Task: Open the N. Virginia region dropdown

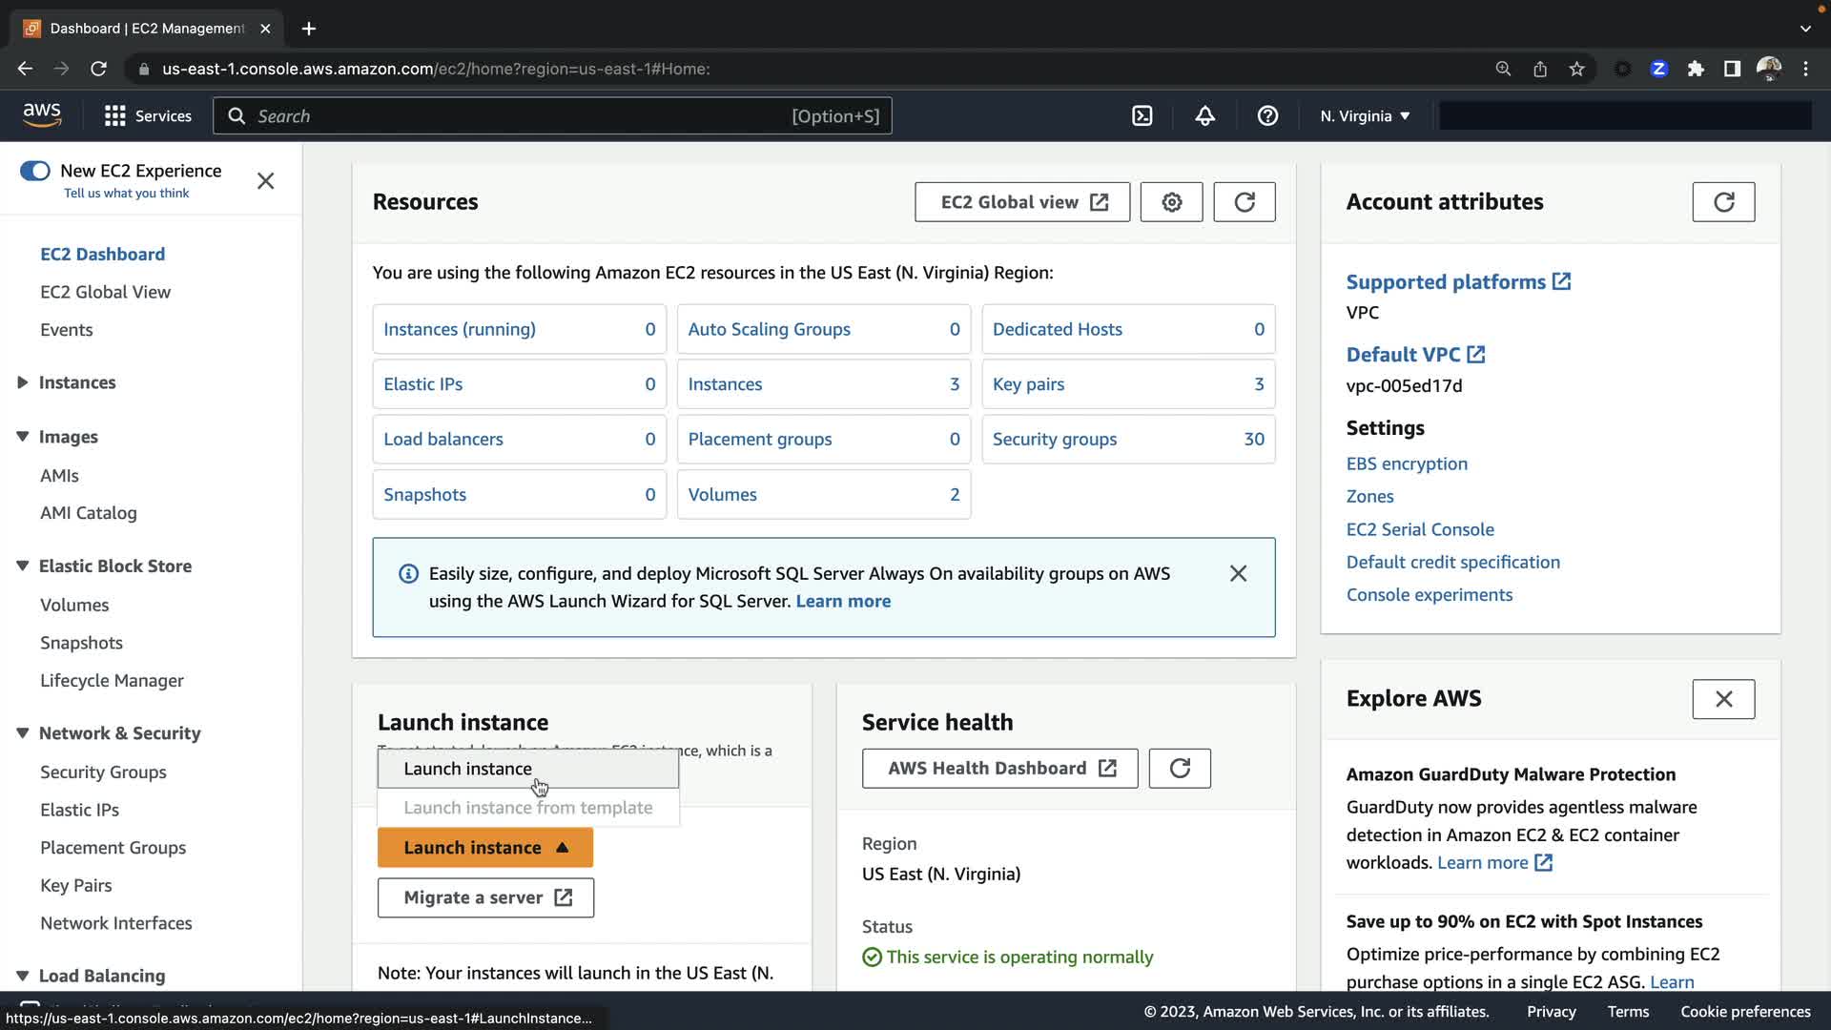Action: (x=1365, y=116)
